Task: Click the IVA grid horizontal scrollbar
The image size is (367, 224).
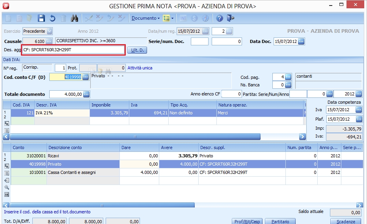Action: point(134,136)
